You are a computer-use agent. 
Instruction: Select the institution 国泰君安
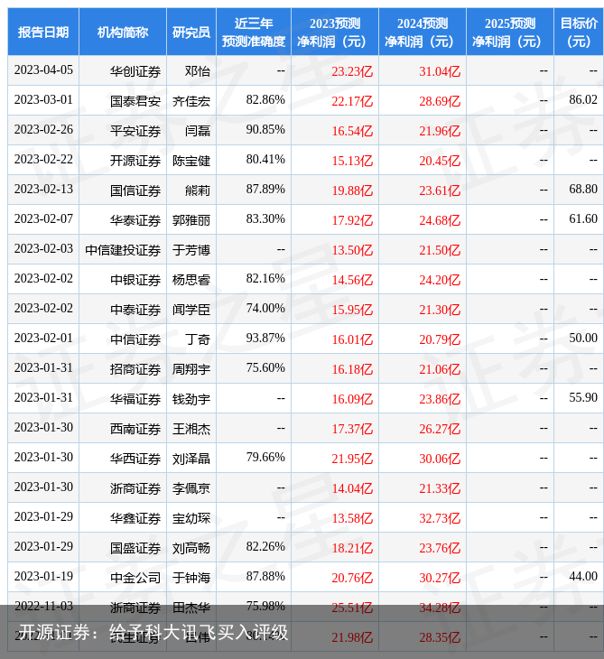click(x=135, y=101)
